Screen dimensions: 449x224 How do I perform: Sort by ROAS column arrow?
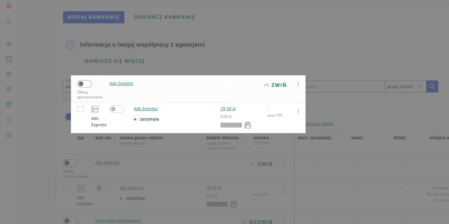[409, 138]
